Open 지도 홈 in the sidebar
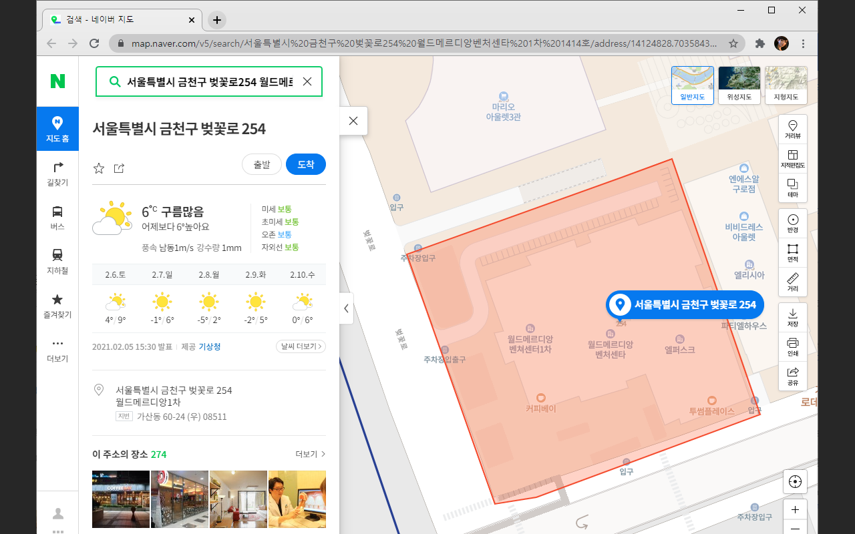This screenshot has width=855, height=534. (57, 129)
